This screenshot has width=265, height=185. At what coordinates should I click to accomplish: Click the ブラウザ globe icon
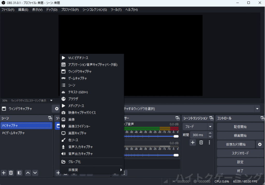[63, 99]
